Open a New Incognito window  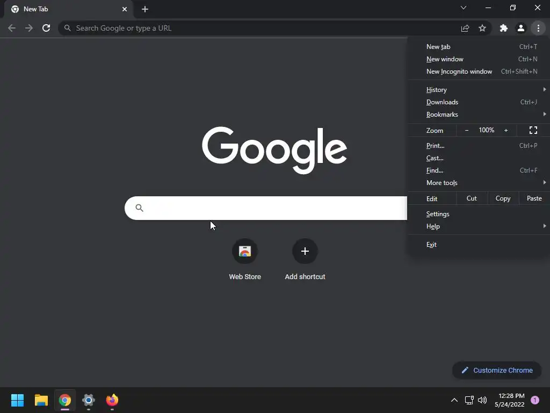pos(479,72)
